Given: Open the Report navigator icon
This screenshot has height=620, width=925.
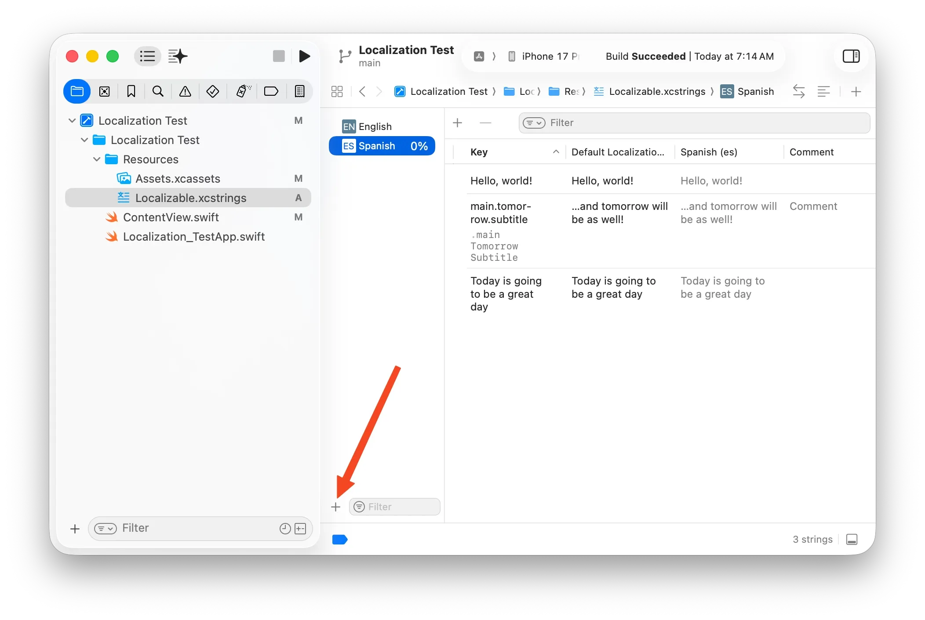Looking at the screenshot, I should coord(299,91).
